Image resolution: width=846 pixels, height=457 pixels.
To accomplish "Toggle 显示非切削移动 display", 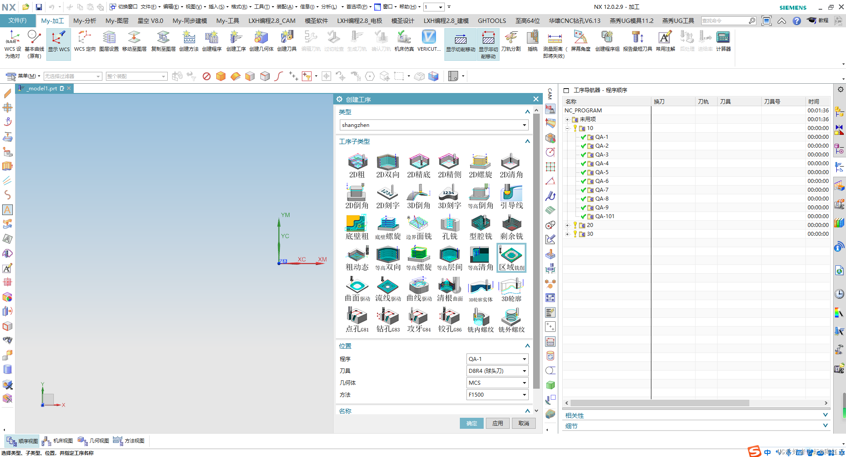I will point(488,44).
